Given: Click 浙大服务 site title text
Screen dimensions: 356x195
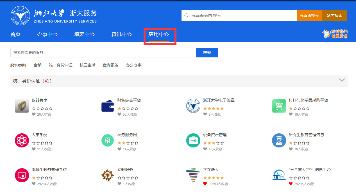Looking at the screenshot, I should point(83,13).
